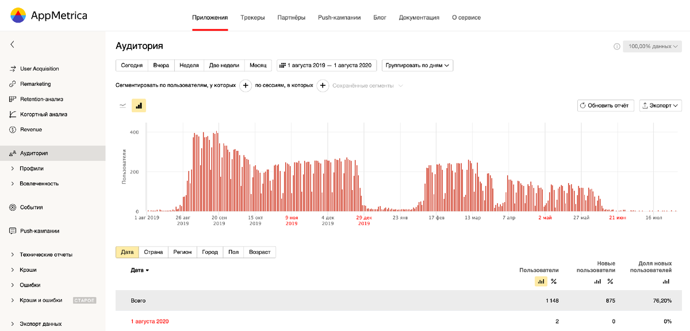Image resolution: width=690 pixels, height=331 pixels.
Task: Switch to Страна breakdown tab
Action: (x=154, y=252)
